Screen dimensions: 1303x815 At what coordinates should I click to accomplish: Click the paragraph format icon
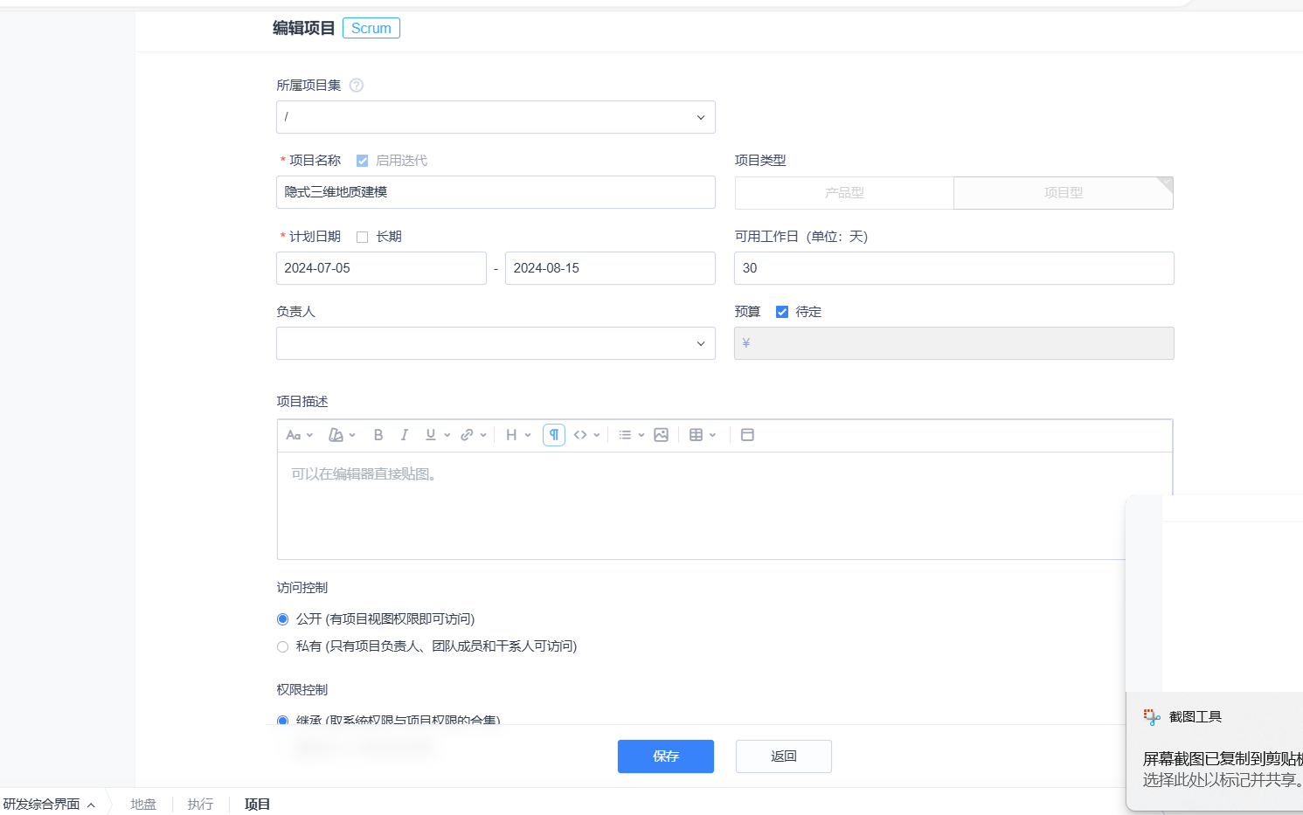[x=554, y=435]
